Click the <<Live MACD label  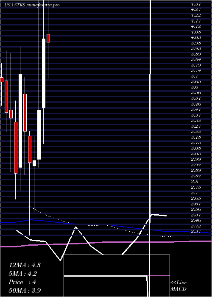(179, 286)
